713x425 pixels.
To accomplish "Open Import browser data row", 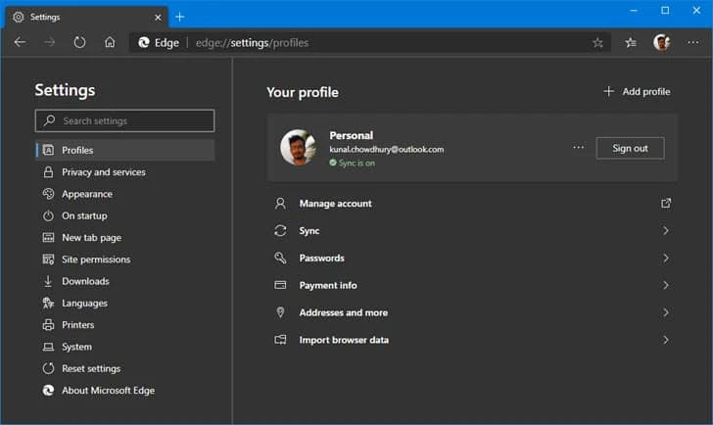I will click(x=472, y=340).
